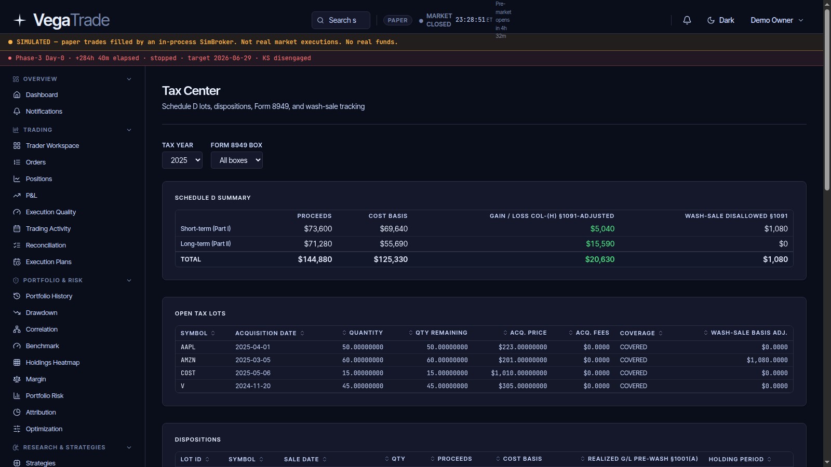The height and width of the screenshot is (467, 831).
Task: Click the Optimization sliders icon
Action: coord(17,429)
